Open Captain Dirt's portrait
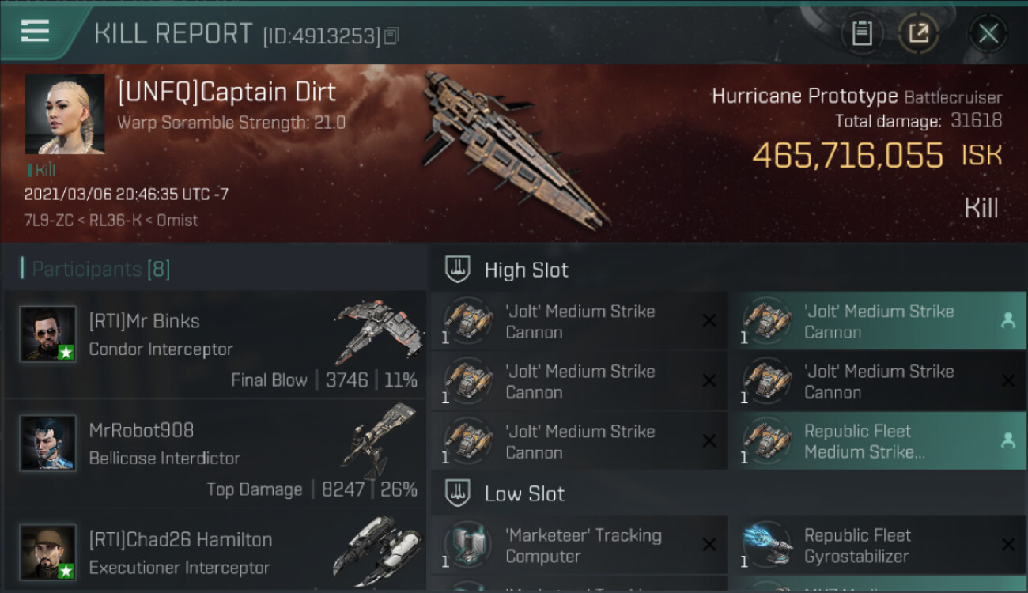Screen dimensions: 1028x593 point(65,114)
